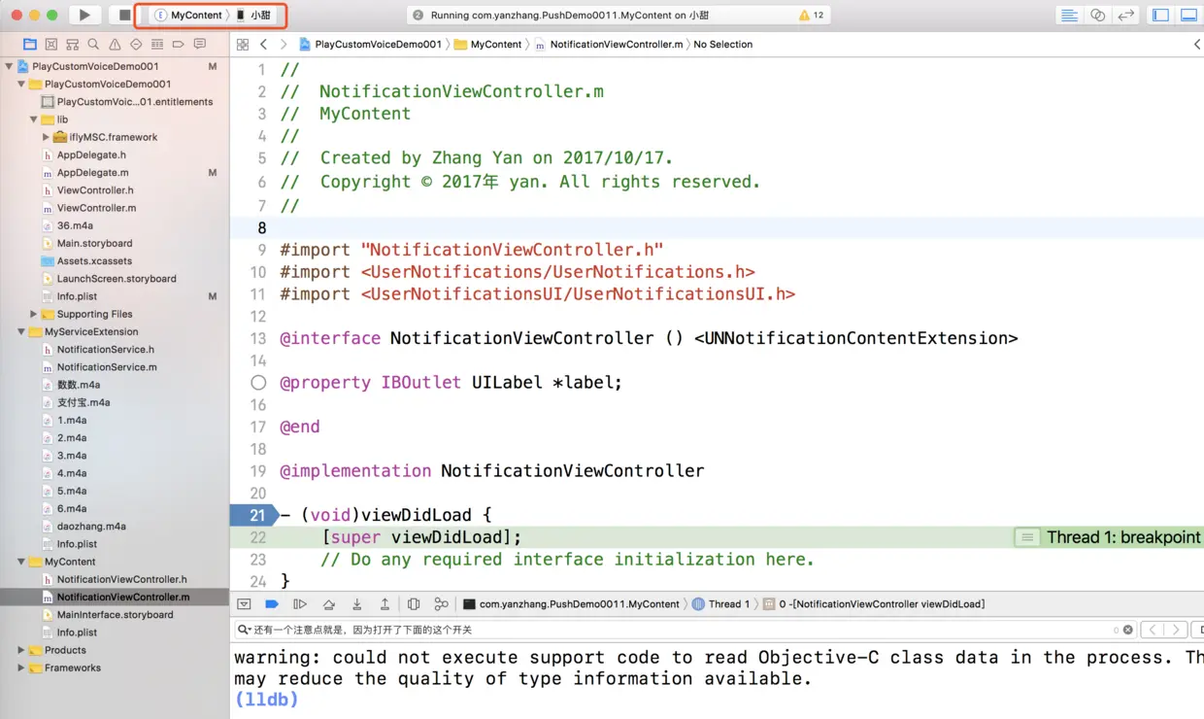Open the Issue navigator warning icon
Image resolution: width=1204 pixels, height=719 pixels.
coord(115,45)
